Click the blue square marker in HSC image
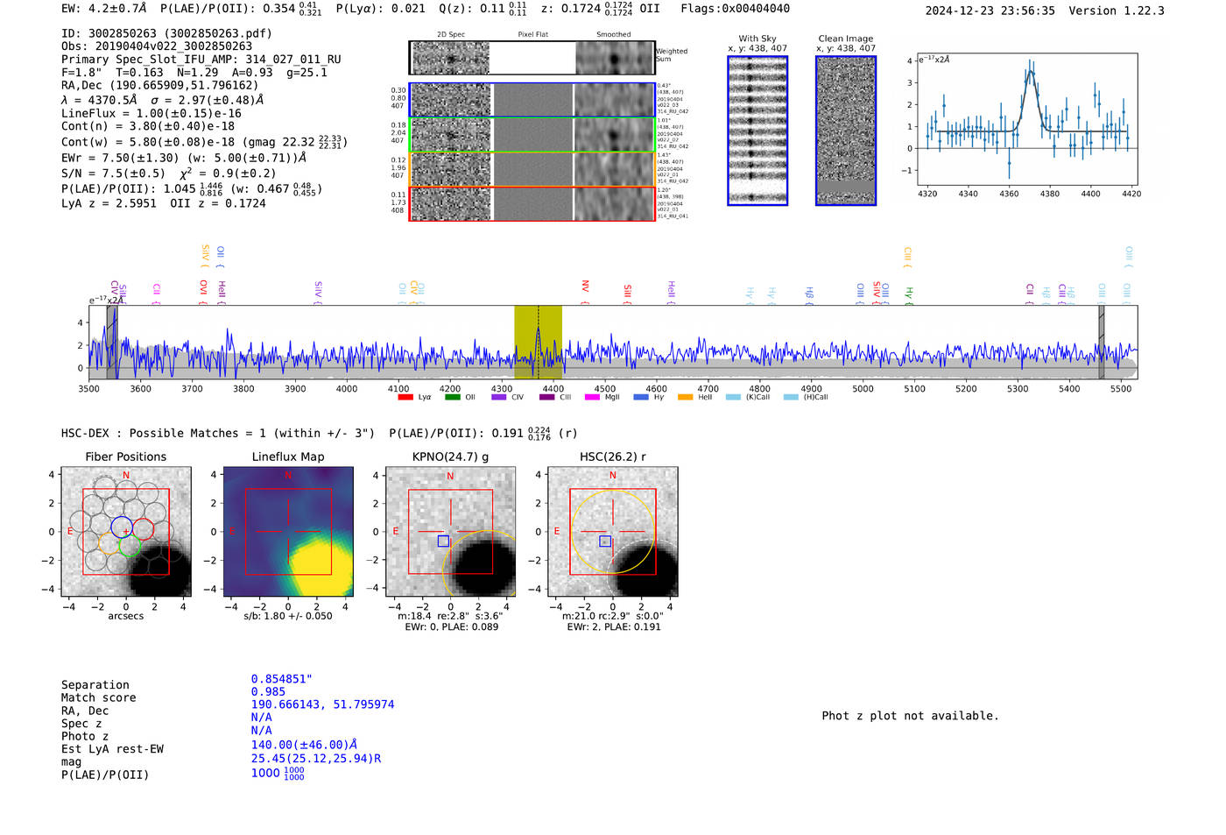This screenshot has height=835, width=1226. click(605, 541)
